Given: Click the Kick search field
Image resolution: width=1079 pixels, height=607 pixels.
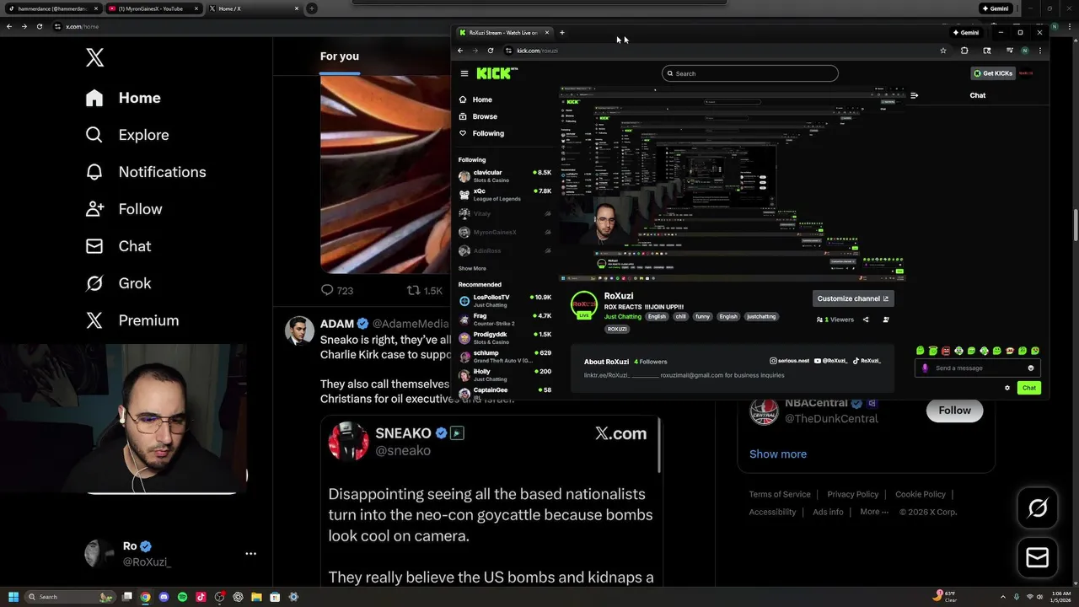Looking at the screenshot, I should point(750,73).
